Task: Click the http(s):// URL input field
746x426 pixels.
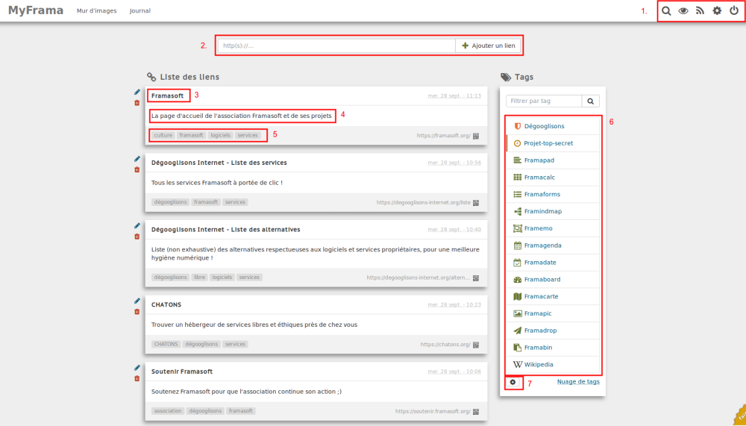Action: (x=337, y=46)
